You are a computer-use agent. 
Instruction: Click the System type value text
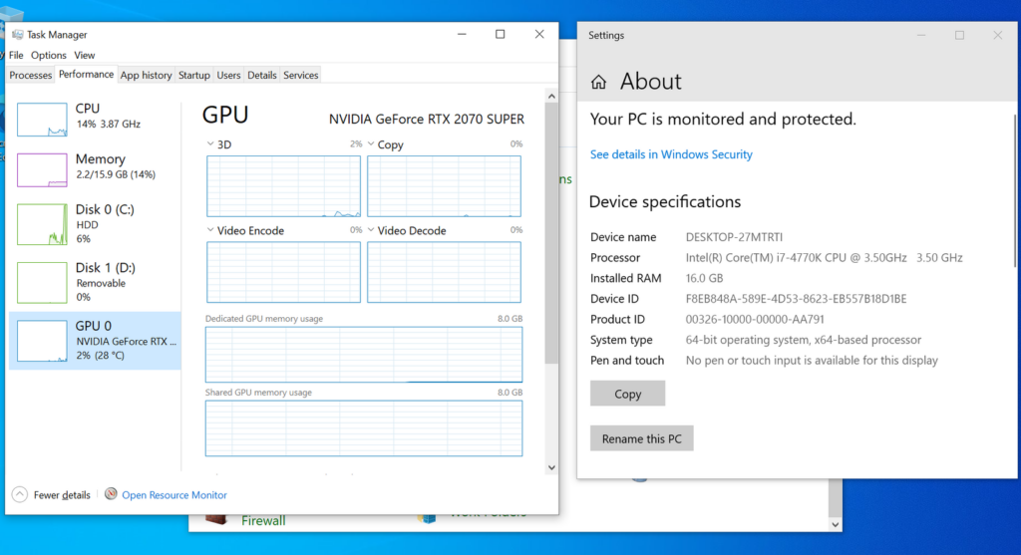(803, 340)
